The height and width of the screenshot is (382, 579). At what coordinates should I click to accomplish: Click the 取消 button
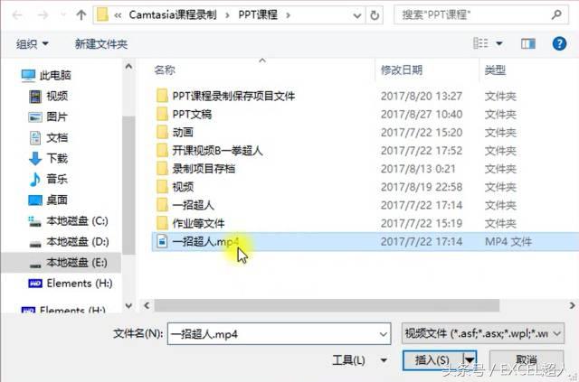527,359
